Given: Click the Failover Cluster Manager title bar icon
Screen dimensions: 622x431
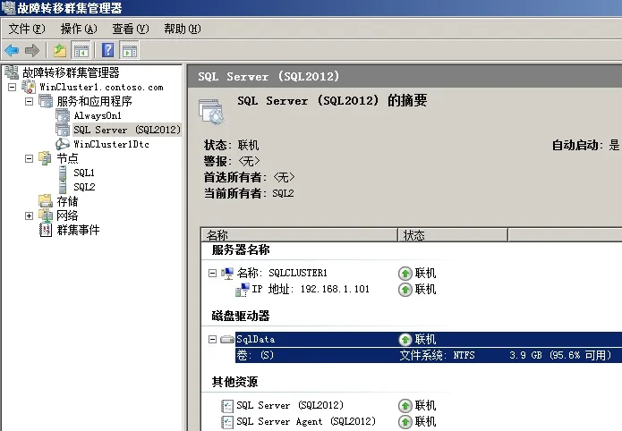Looking at the screenshot, I should pos(8,7).
